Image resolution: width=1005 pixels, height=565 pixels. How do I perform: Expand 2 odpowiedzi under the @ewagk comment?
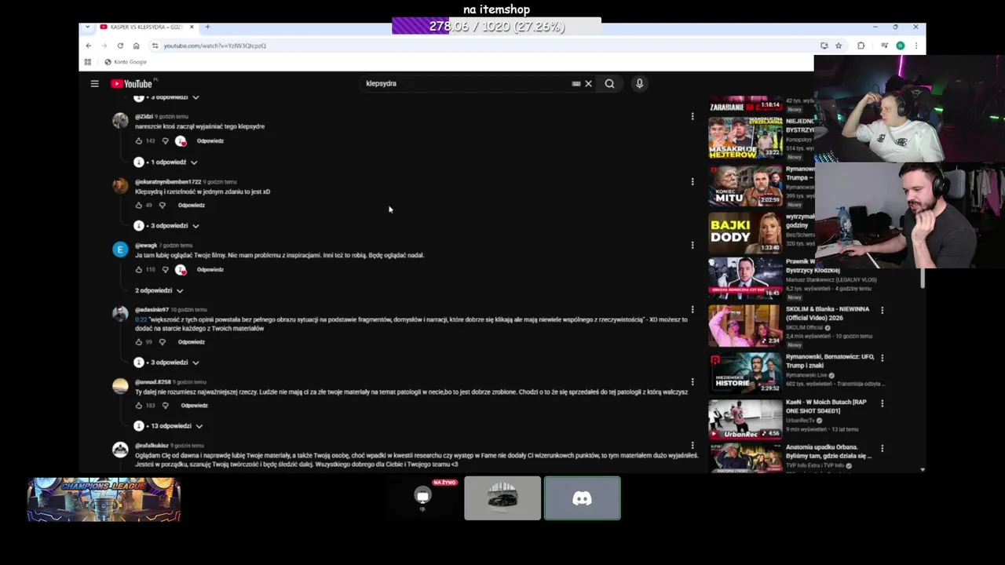click(159, 290)
